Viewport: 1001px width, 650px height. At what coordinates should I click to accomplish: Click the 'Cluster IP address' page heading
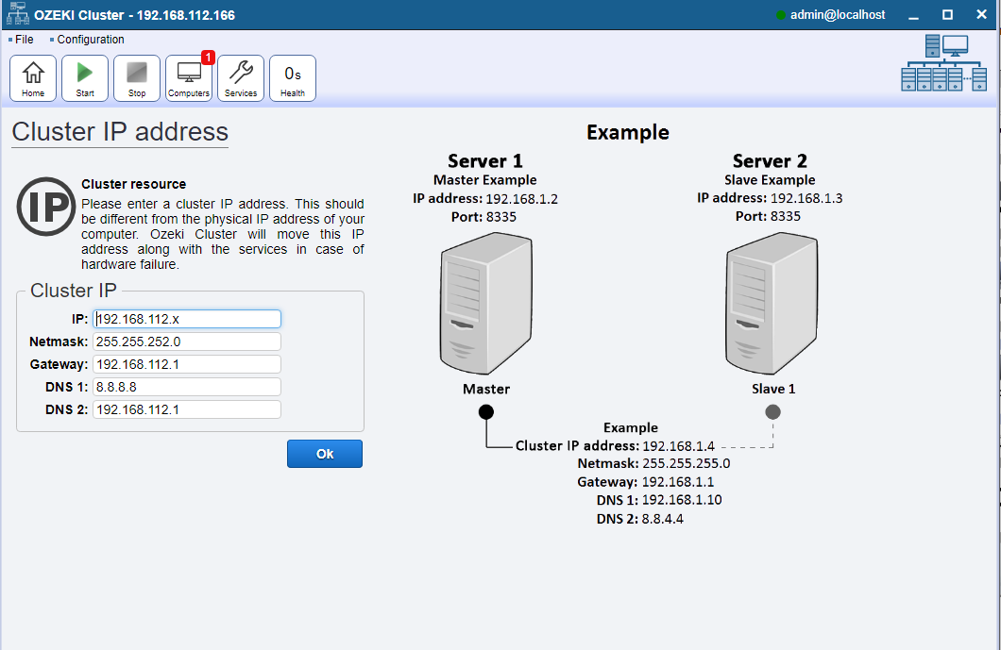120,132
